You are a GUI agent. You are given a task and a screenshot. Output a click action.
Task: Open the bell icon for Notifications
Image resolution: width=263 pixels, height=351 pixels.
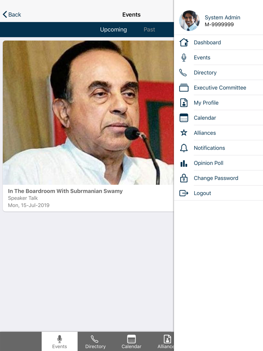tap(184, 148)
